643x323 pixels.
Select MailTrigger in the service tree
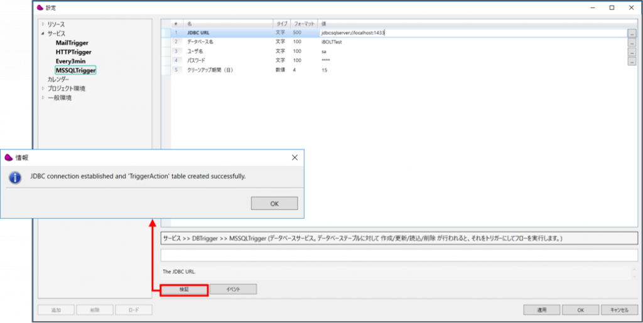click(72, 43)
